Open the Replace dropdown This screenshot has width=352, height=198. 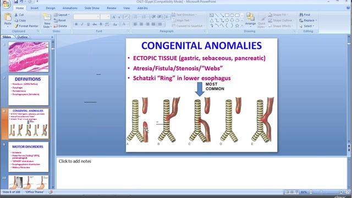click(308, 20)
